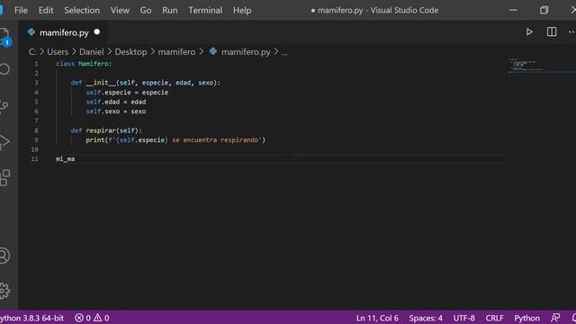The image size is (576, 324).
Task: Click C: in the breadcrumb path
Action: click(32, 52)
